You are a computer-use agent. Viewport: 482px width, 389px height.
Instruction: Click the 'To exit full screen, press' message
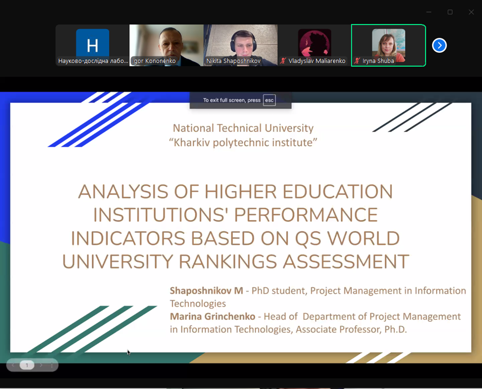coord(232,100)
